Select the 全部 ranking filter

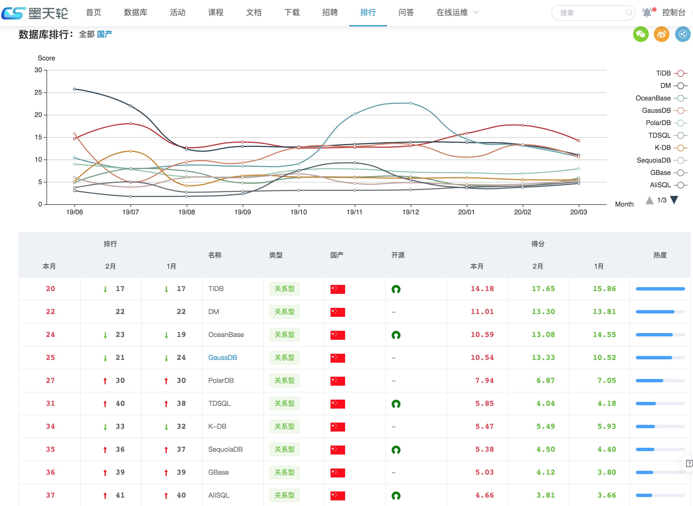click(87, 34)
